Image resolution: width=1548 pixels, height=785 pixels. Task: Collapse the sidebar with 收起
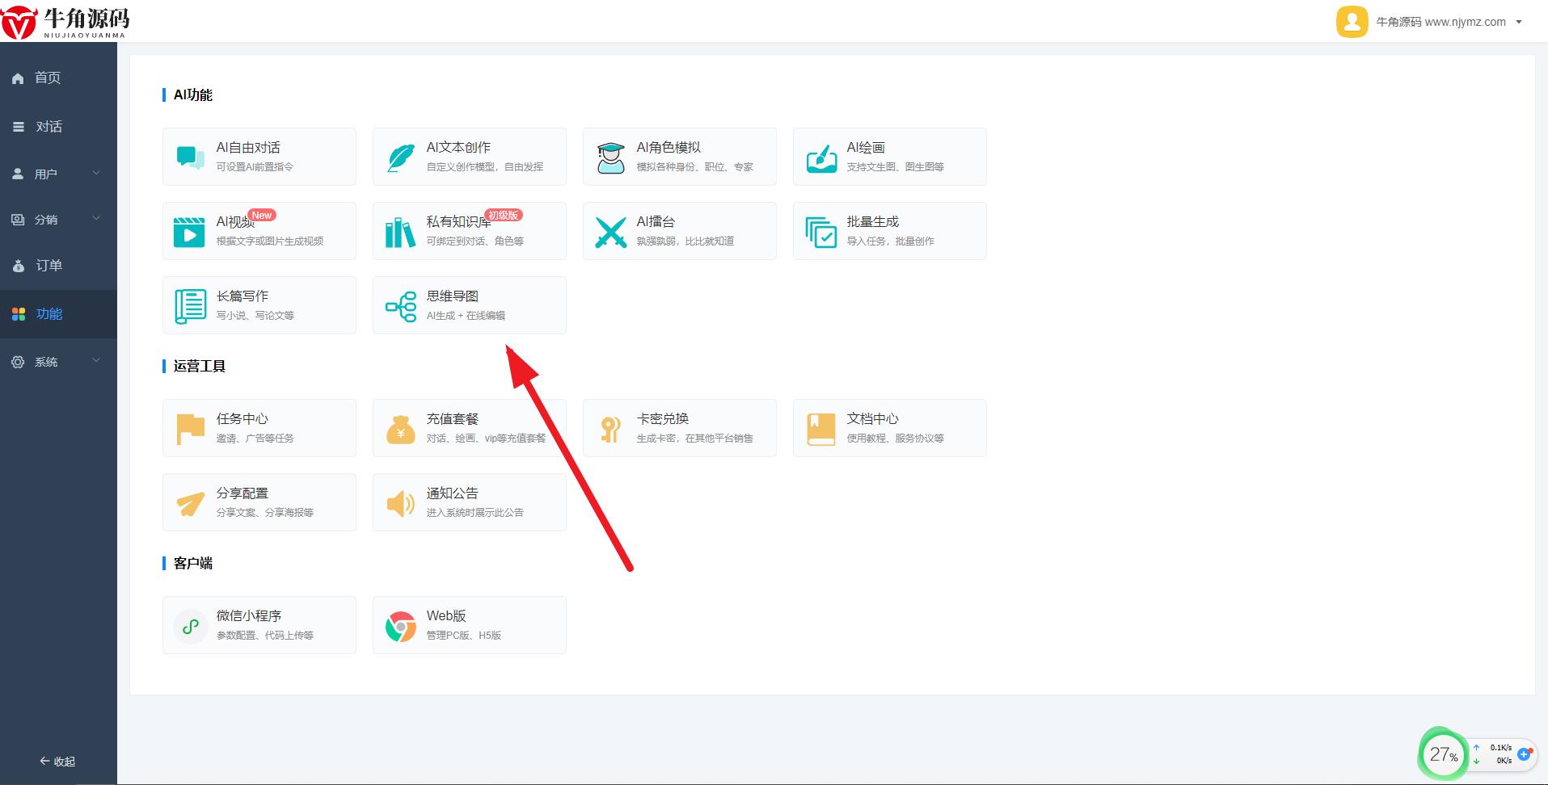(x=57, y=762)
